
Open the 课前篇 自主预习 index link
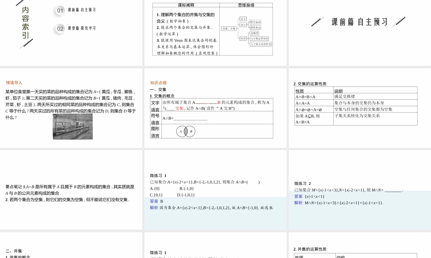coord(82,10)
